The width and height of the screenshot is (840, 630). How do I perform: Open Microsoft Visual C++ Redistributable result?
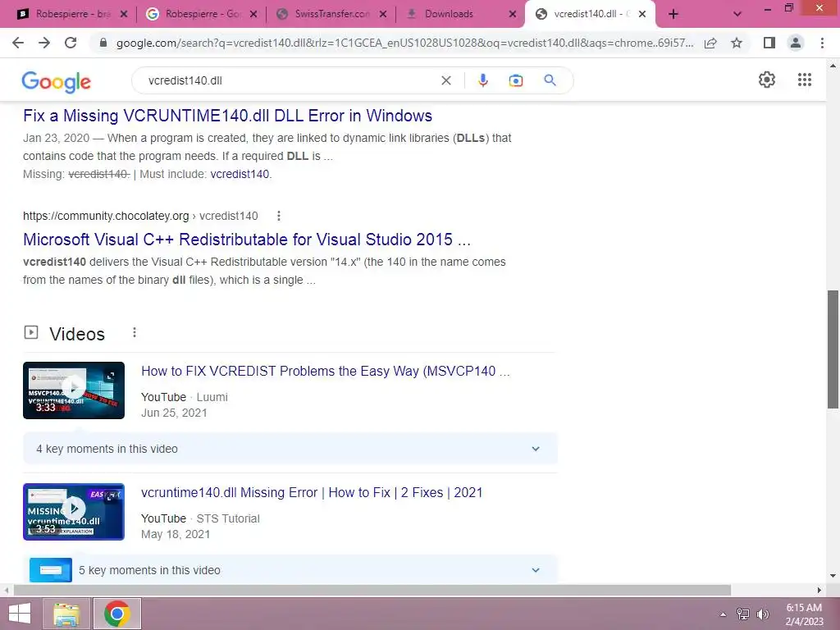tap(246, 240)
